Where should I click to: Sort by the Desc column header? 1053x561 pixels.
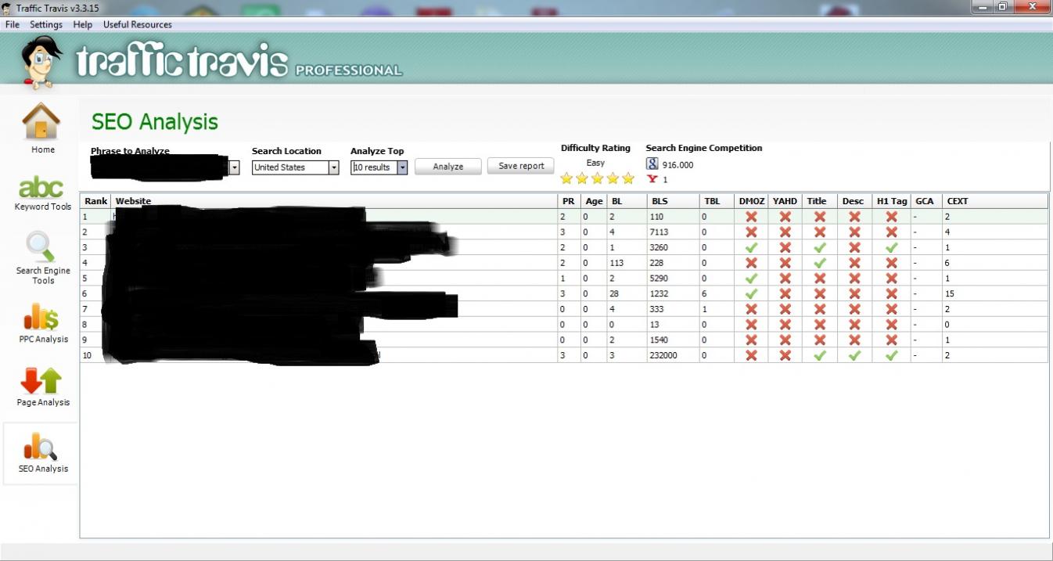pyautogui.click(x=854, y=201)
